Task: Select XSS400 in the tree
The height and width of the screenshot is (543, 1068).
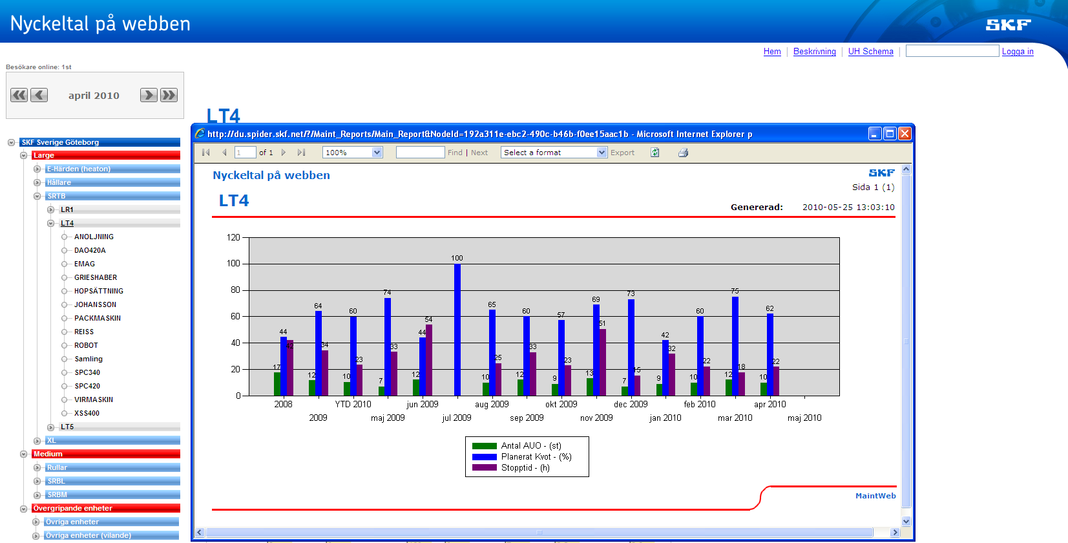Action: [x=87, y=413]
